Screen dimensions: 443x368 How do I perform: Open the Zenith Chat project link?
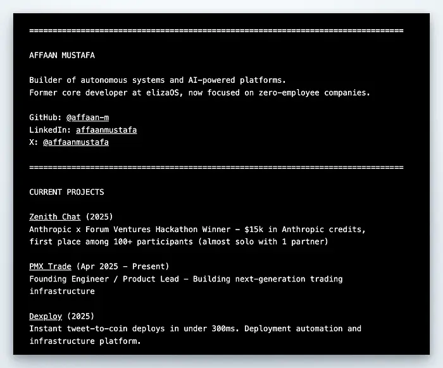pyautogui.click(x=55, y=217)
